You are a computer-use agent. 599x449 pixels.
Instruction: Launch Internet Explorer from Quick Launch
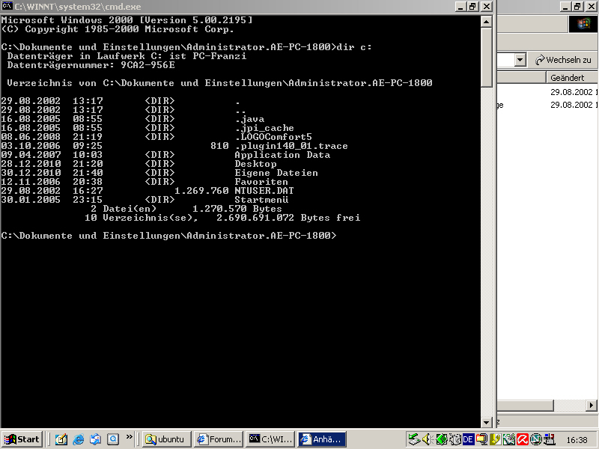[x=79, y=439]
